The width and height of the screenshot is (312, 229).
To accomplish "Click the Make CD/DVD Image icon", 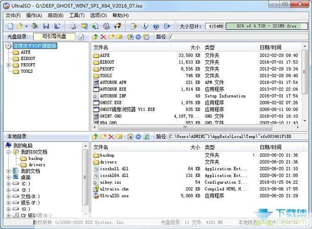I will tap(73, 26).
